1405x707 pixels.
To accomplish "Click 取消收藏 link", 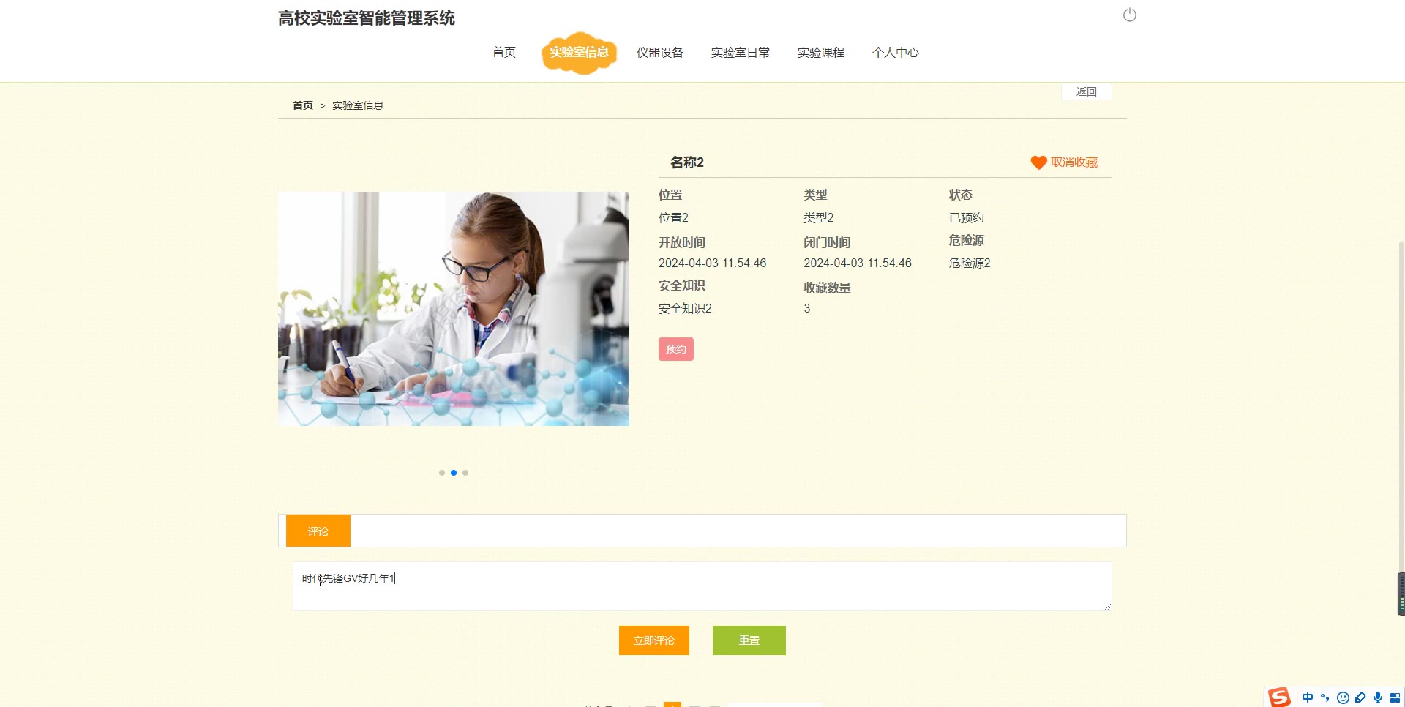I will 1074,162.
